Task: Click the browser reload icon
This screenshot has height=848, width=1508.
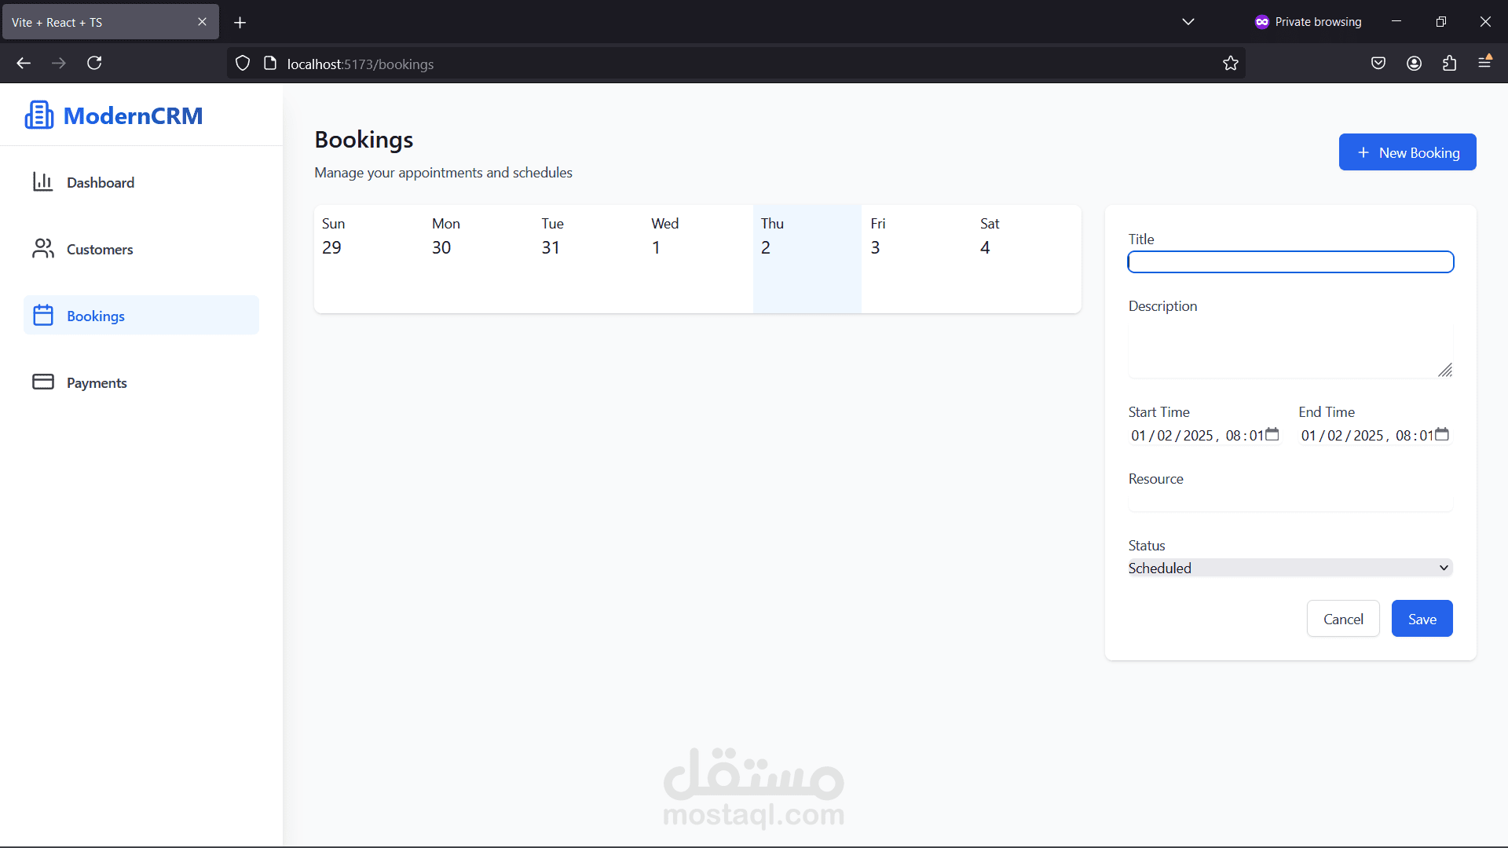Action: [94, 64]
